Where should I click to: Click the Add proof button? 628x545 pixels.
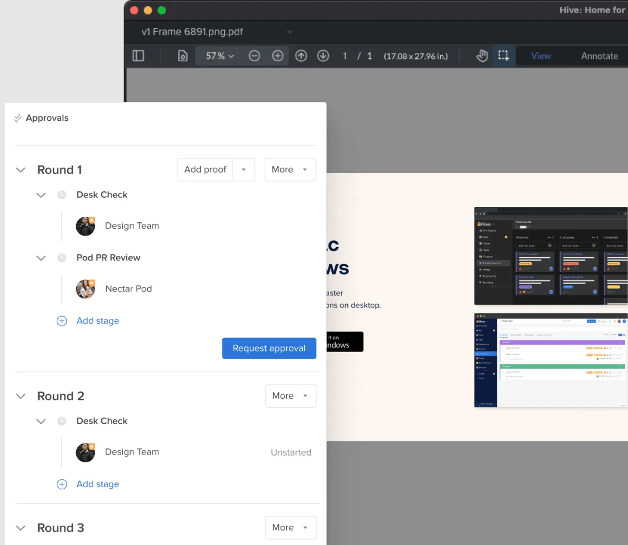(205, 169)
